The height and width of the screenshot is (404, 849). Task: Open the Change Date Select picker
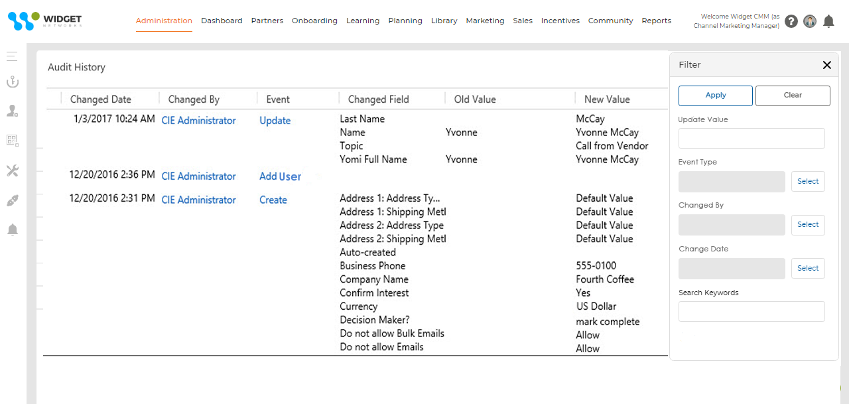pyautogui.click(x=807, y=268)
